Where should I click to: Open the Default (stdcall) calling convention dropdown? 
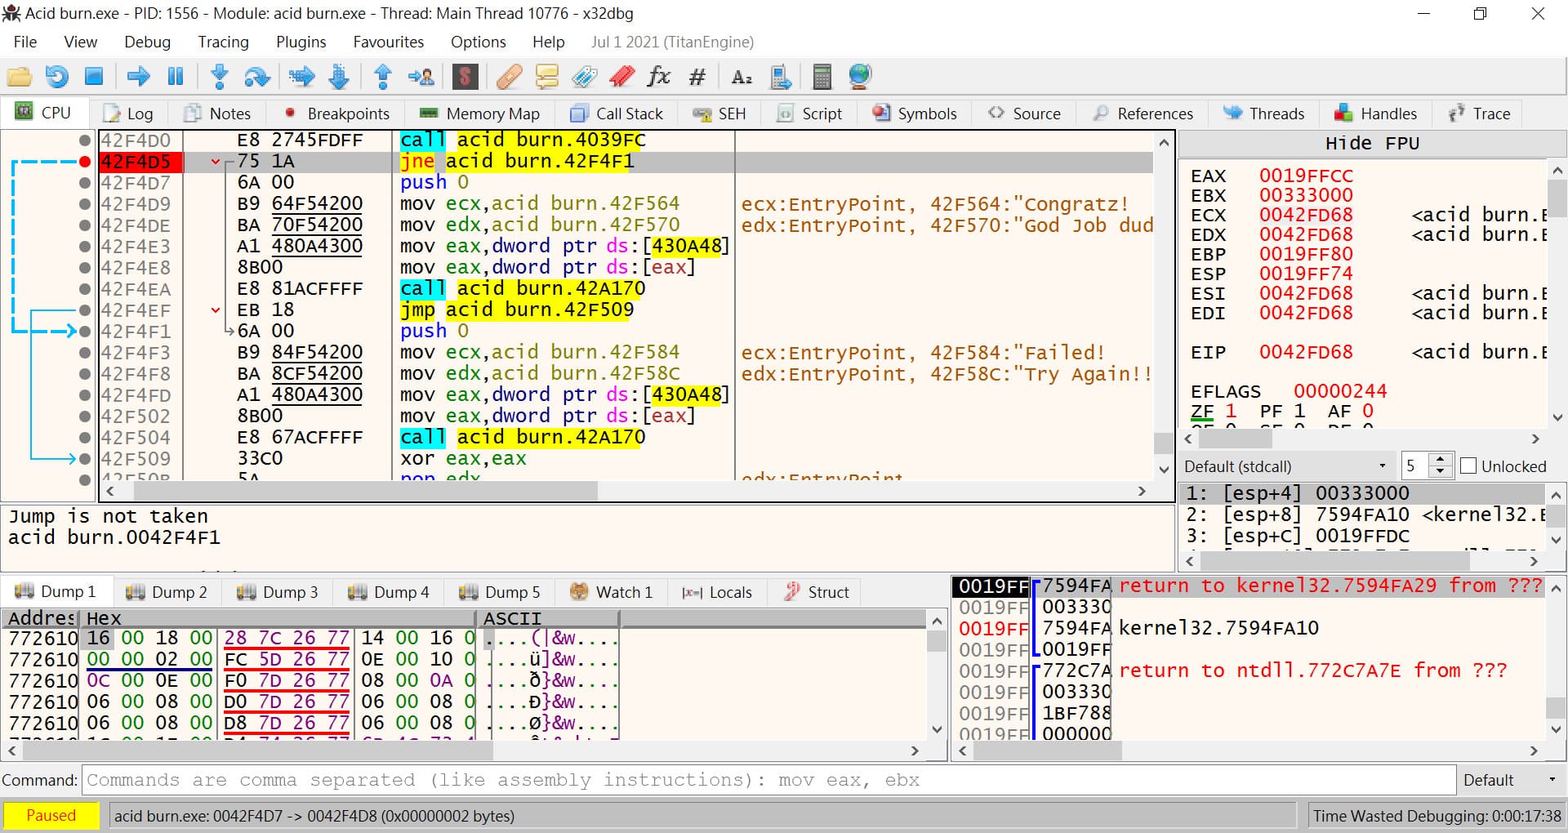pyautogui.click(x=1285, y=466)
